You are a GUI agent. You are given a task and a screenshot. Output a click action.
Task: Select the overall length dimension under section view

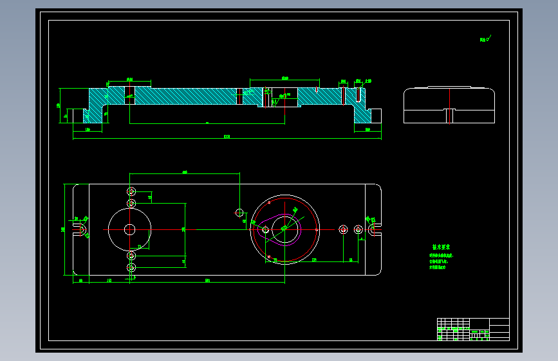227,137
